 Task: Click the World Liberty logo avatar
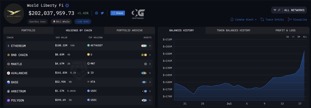(14, 13)
